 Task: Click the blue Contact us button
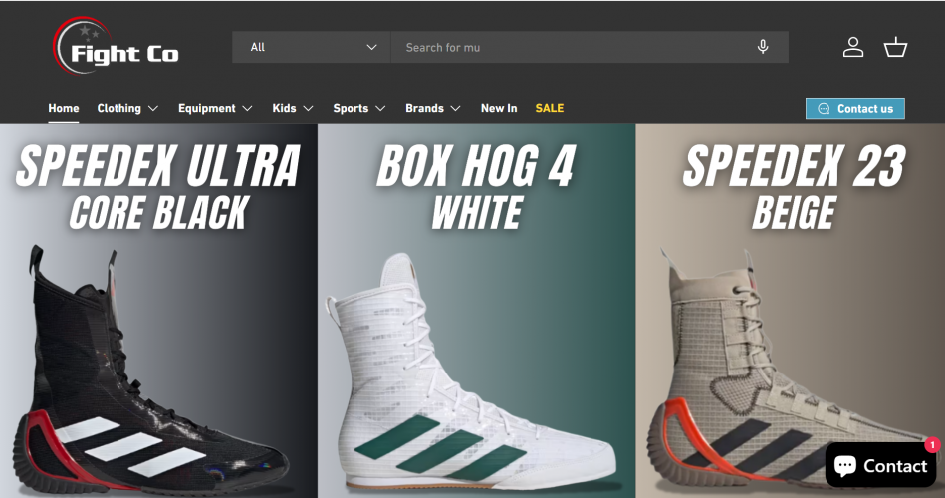(x=855, y=109)
